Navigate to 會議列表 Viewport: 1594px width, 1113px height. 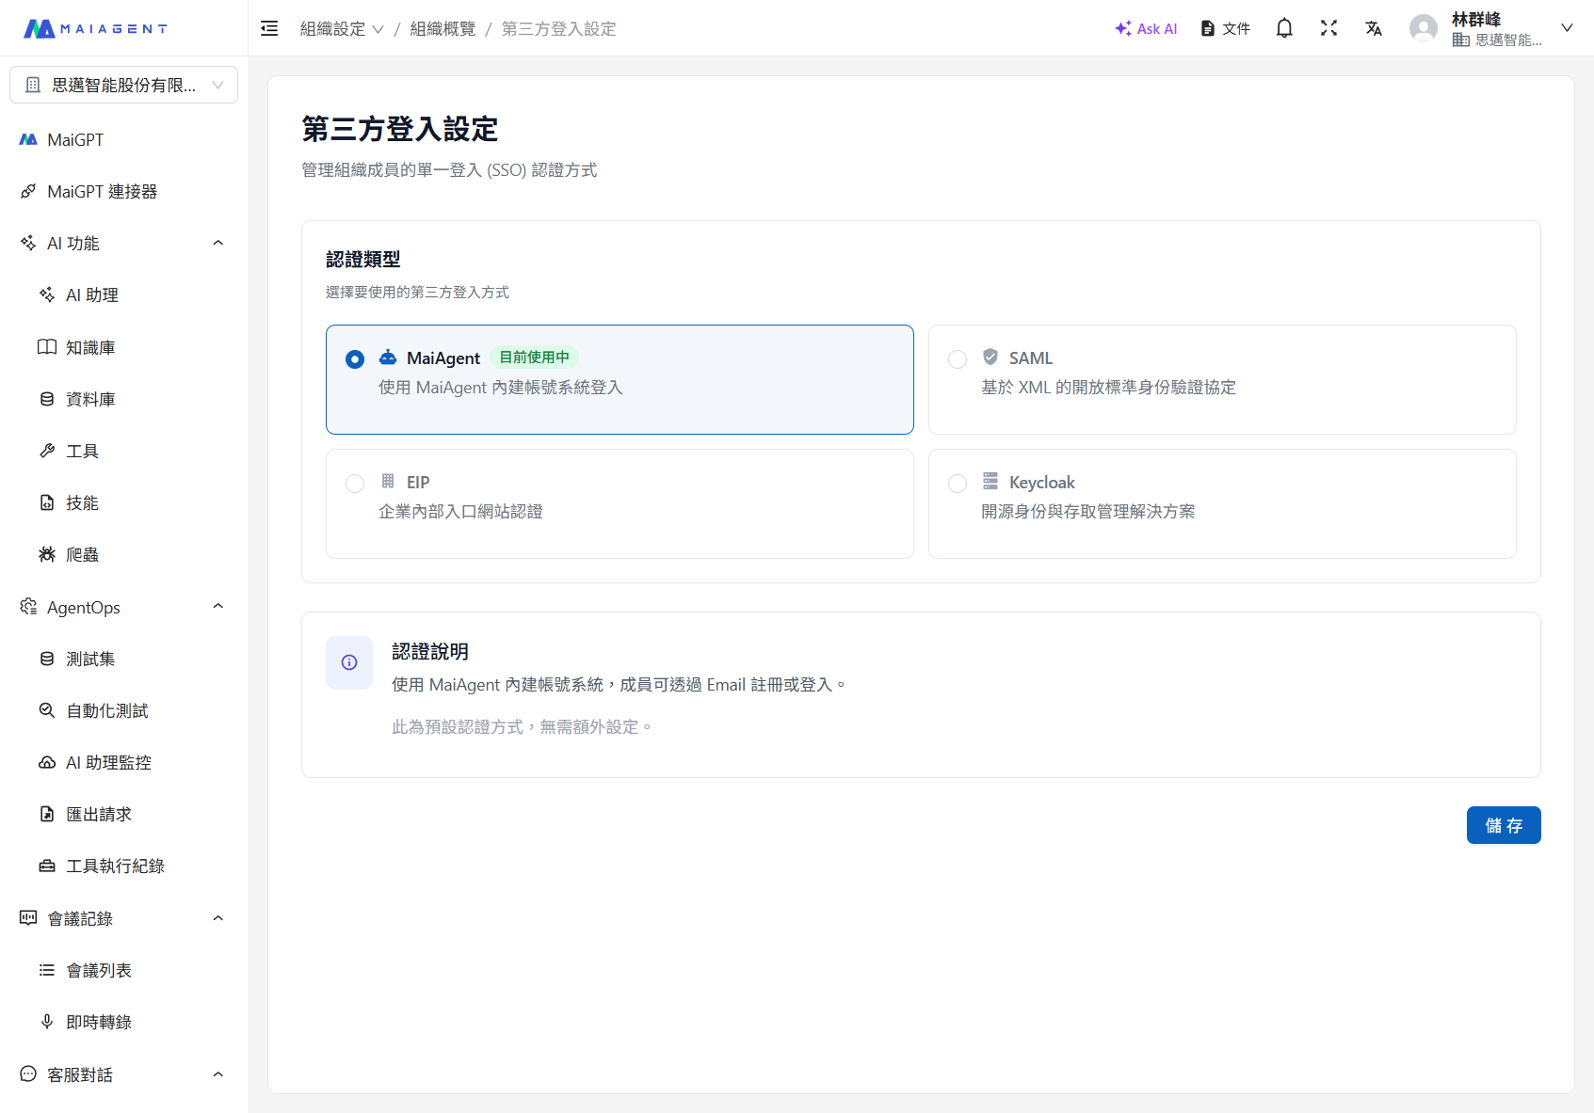tap(99, 970)
